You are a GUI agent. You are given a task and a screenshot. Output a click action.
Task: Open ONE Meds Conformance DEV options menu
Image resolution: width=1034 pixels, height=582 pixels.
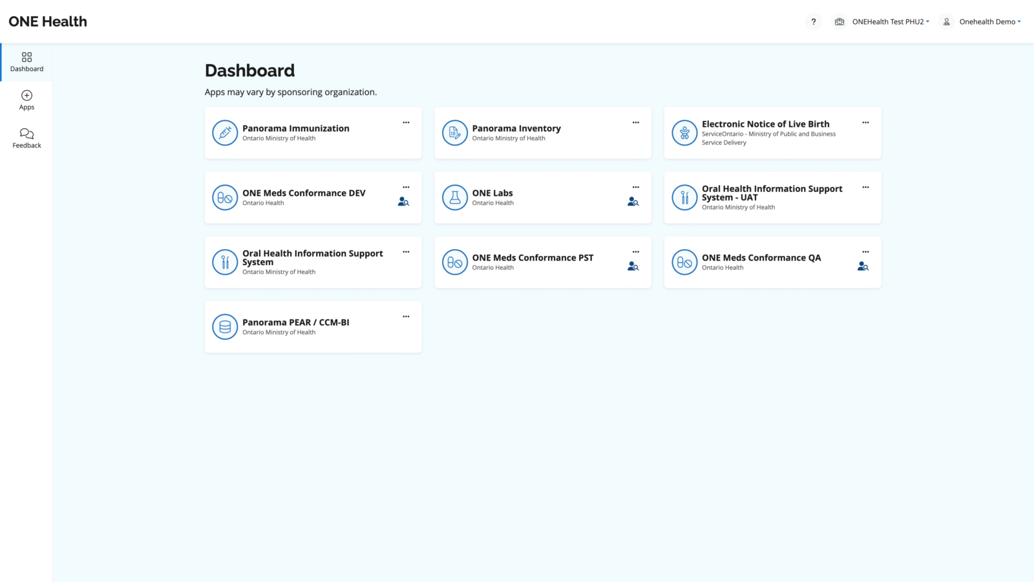coord(406,187)
